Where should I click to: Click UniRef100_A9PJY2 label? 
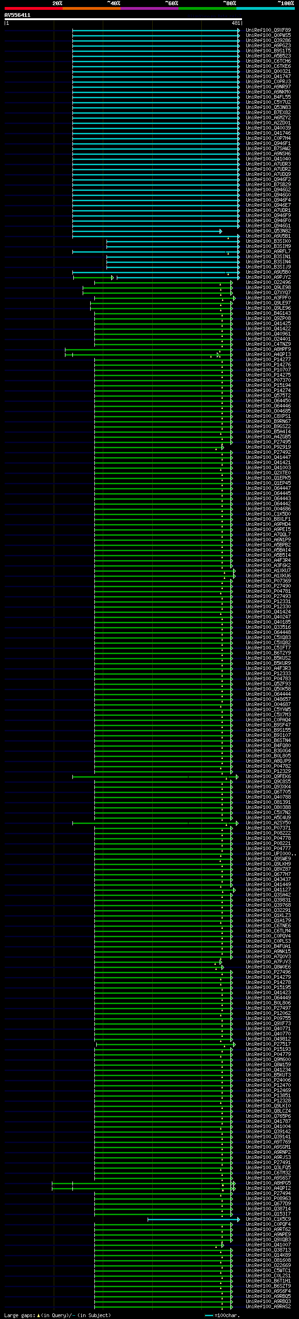268,277
